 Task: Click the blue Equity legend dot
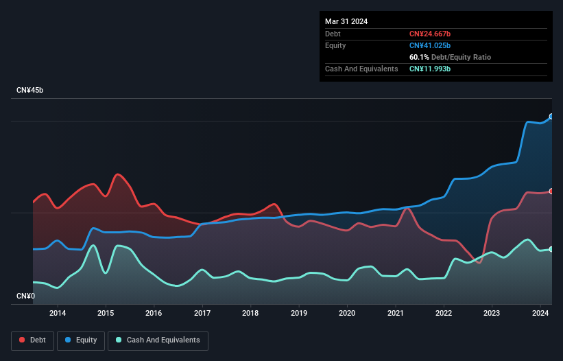68,340
